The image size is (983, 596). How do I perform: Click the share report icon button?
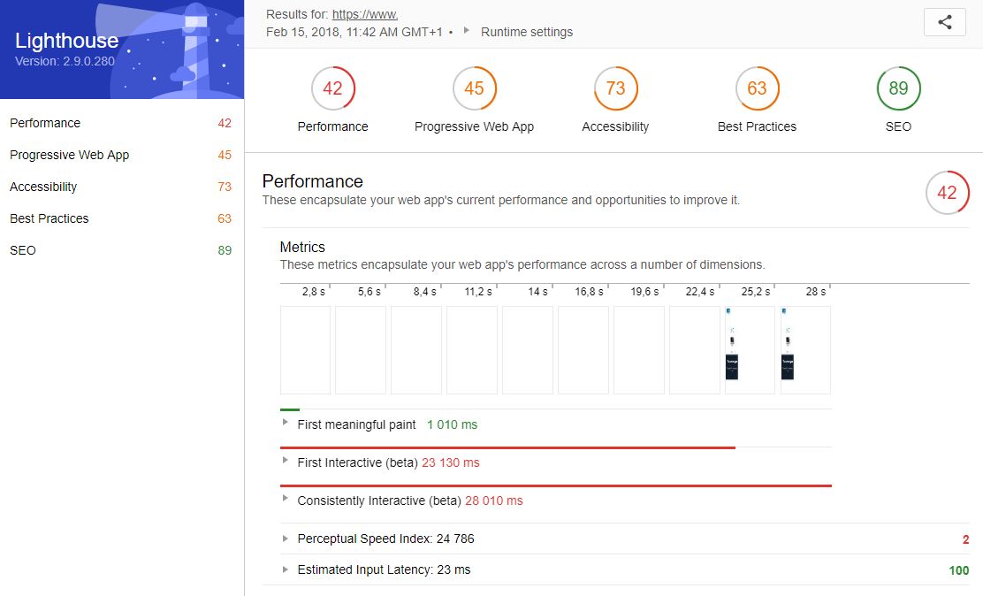(x=944, y=23)
